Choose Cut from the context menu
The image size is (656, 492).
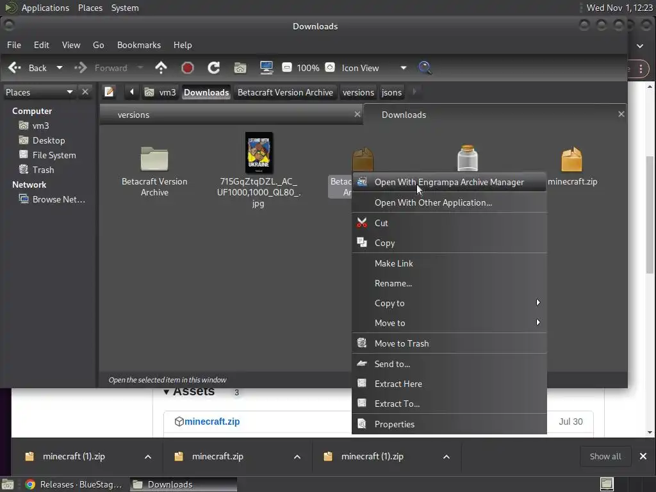tap(449, 223)
